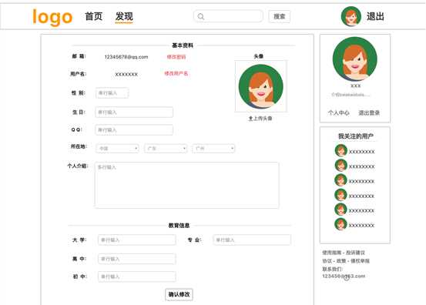
Task: Click the 确认修改 button
Action: tap(179, 294)
